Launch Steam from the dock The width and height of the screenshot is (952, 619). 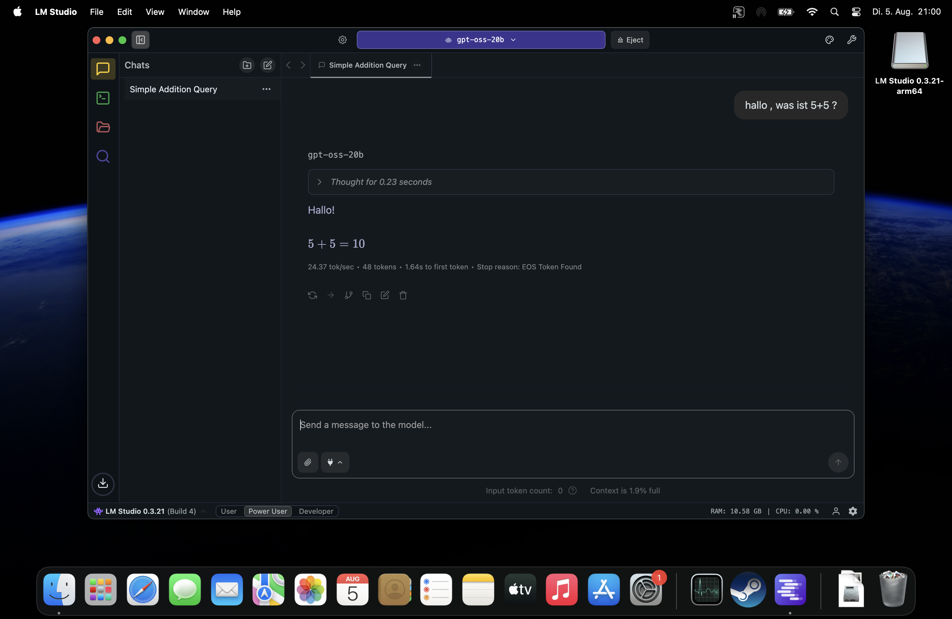748,590
